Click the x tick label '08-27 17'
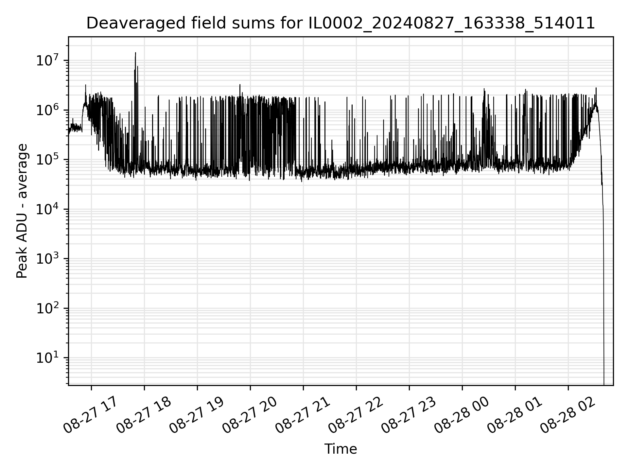This screenshot has height=471, width=628. coord(90,415)
